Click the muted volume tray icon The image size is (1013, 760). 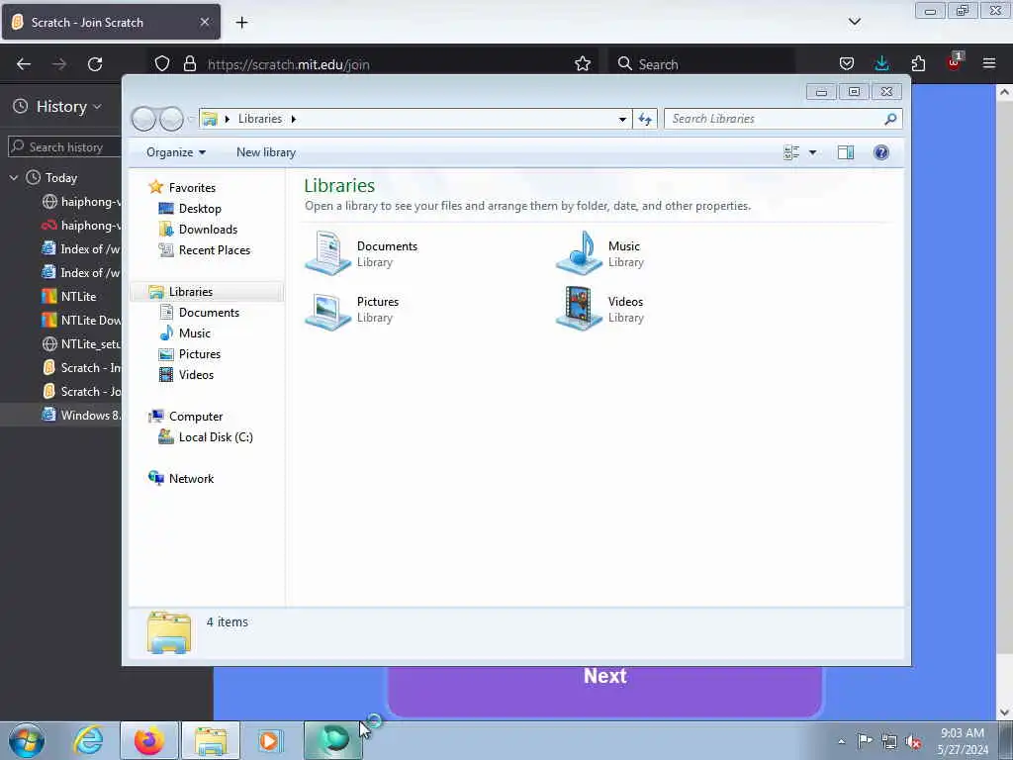pyautogui.click(x=913, y=742)
